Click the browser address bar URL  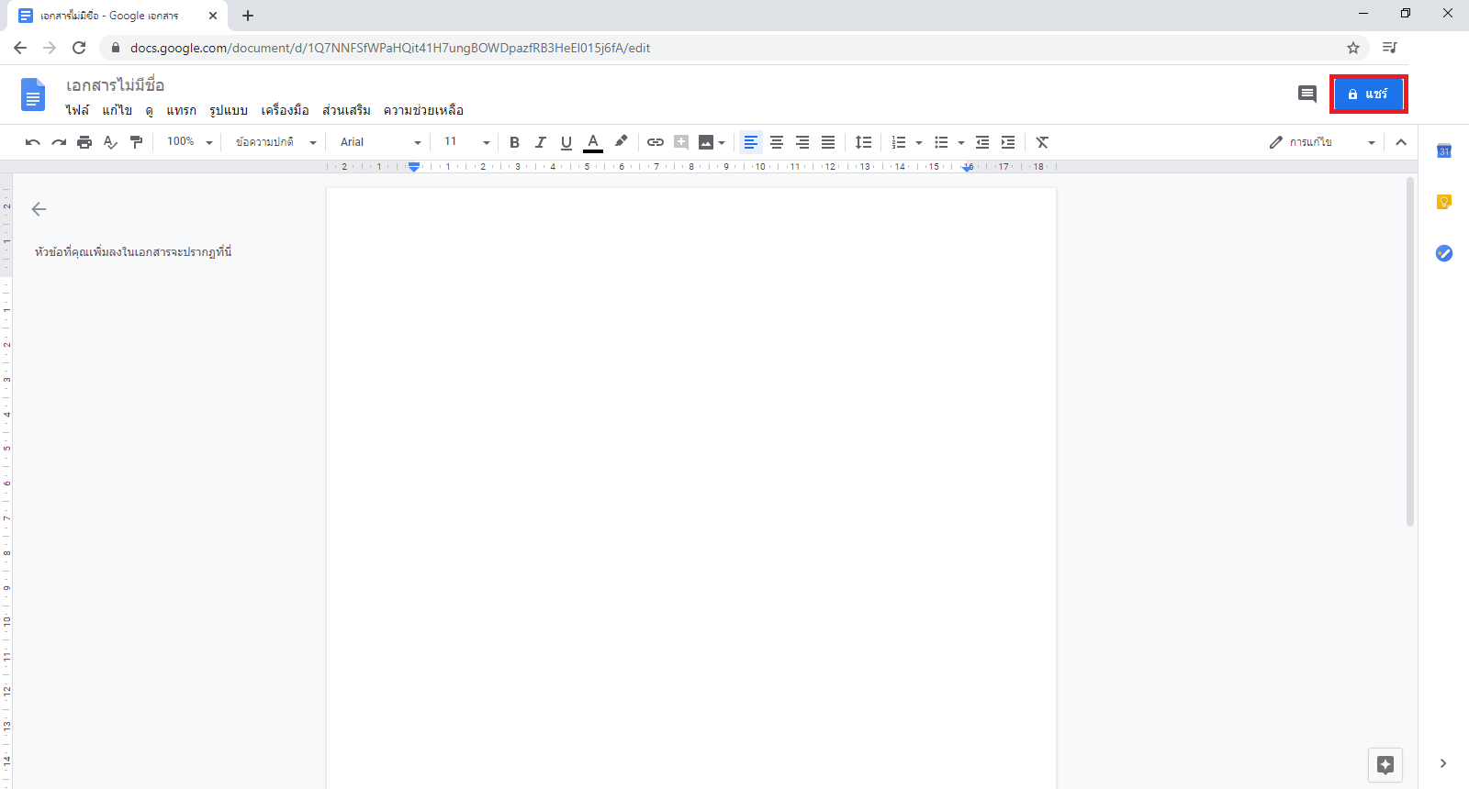[x=390, y=48]
